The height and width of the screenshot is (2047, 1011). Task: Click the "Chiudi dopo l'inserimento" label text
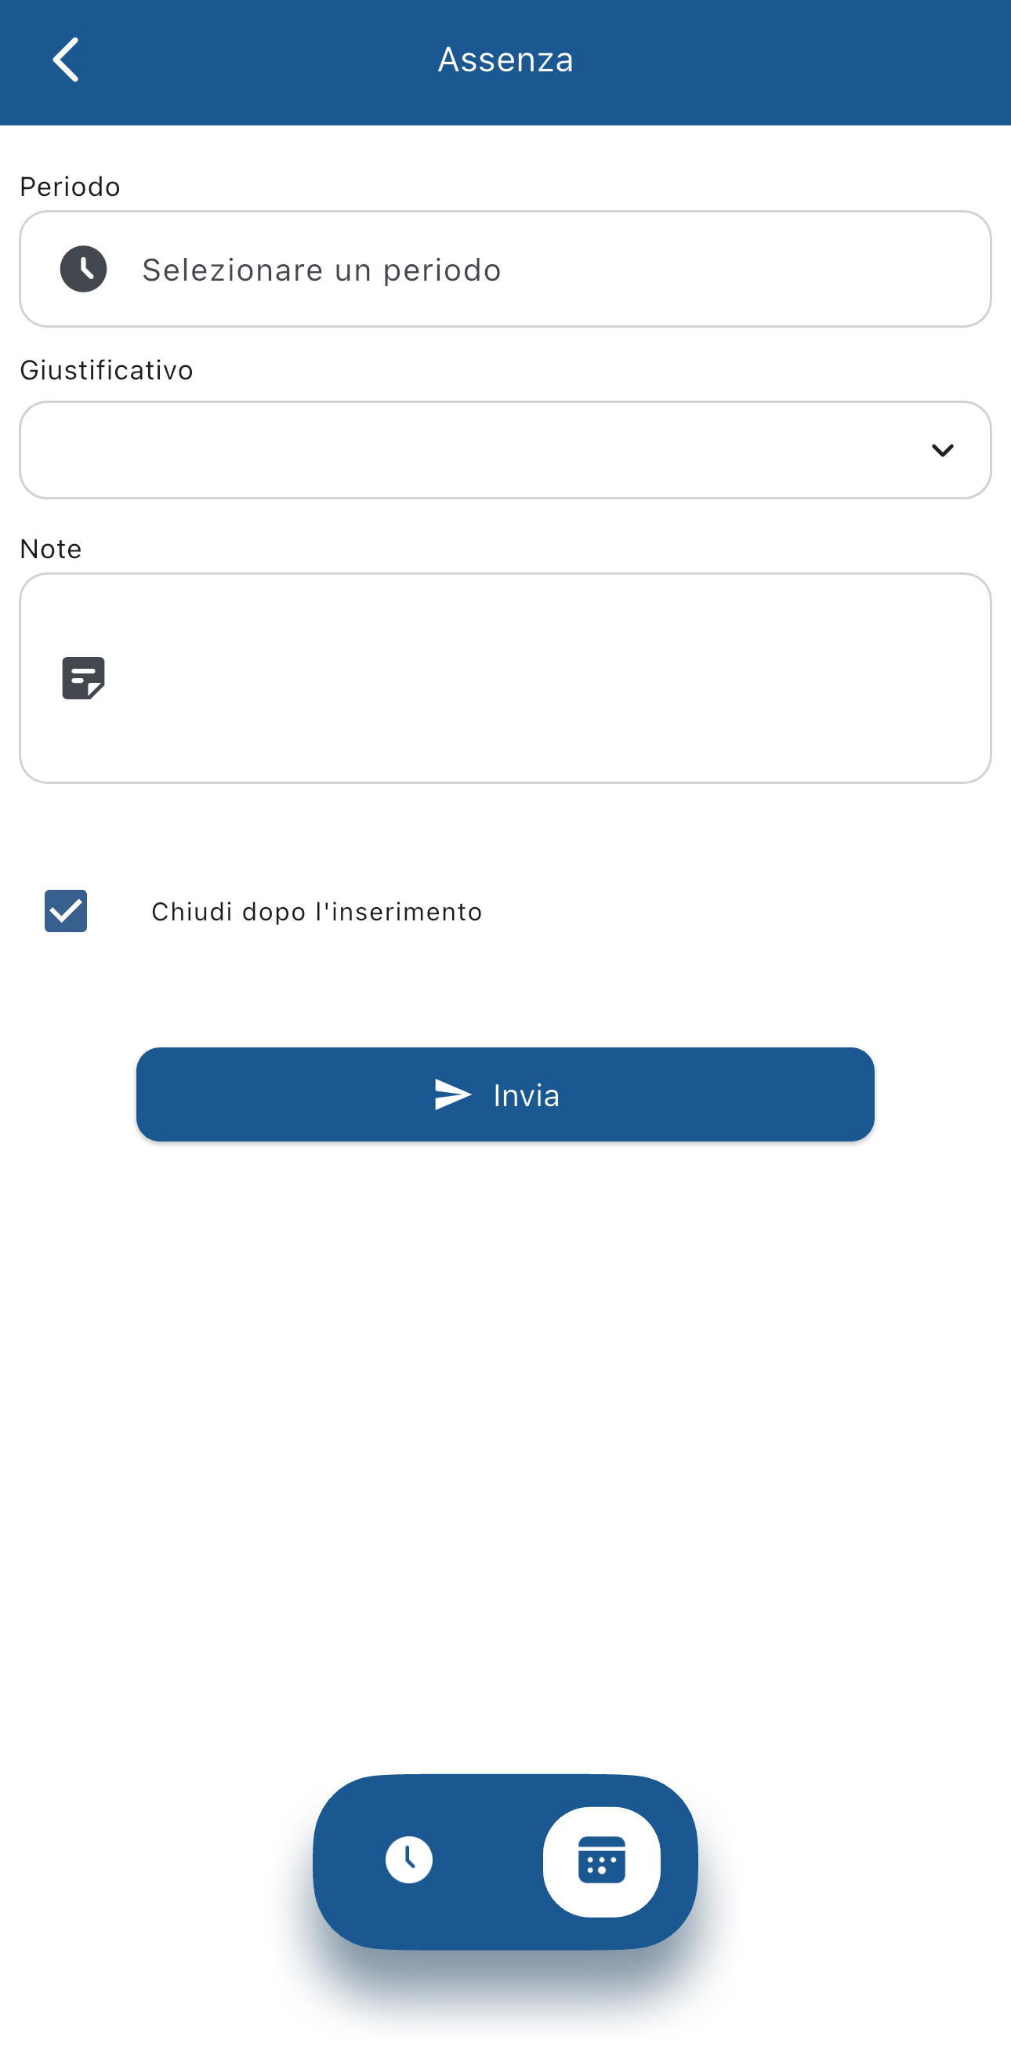tap(317, 912)
